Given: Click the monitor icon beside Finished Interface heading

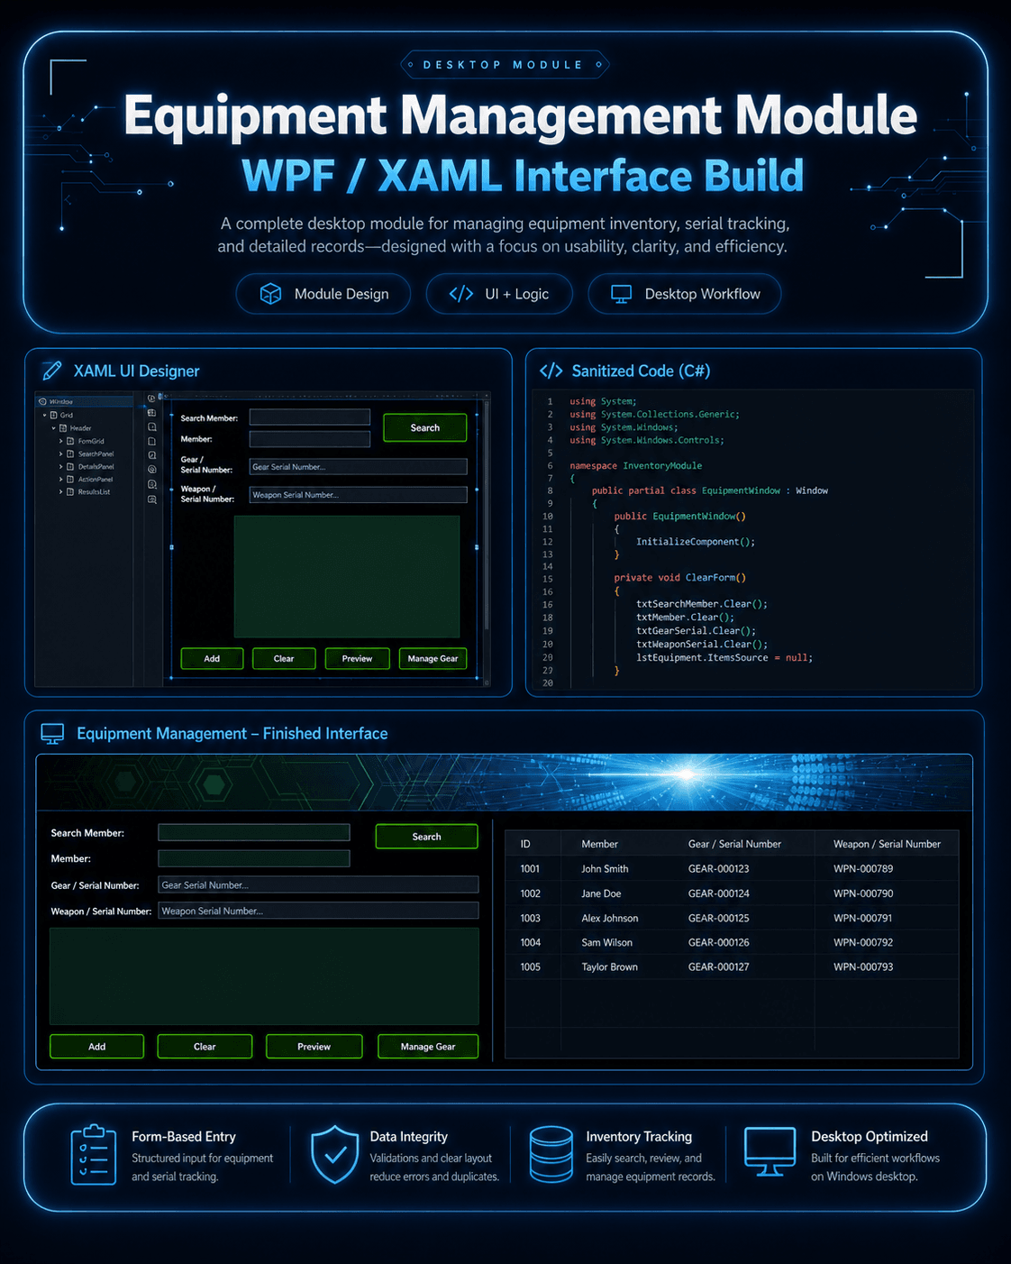Looking at the screenshot, I should pyautogui.click(x=52, y=734).
